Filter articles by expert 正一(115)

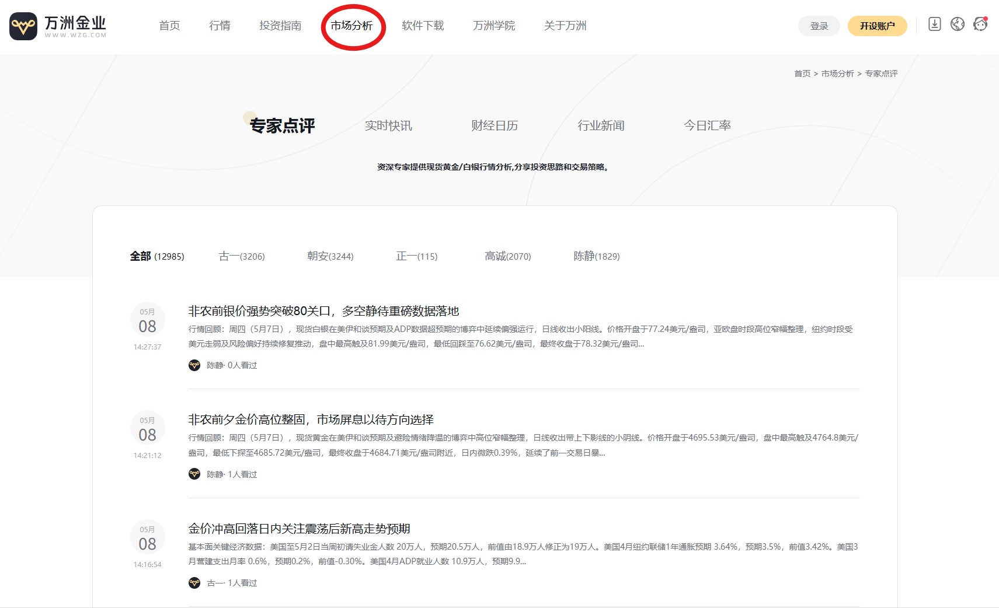click(417, 256)
